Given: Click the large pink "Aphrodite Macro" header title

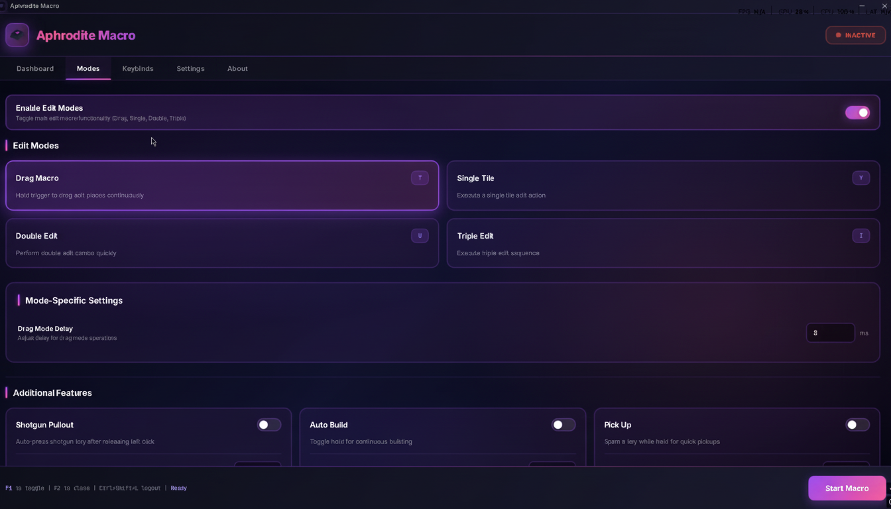Looking at the screenshot, I should click(86, 35).
